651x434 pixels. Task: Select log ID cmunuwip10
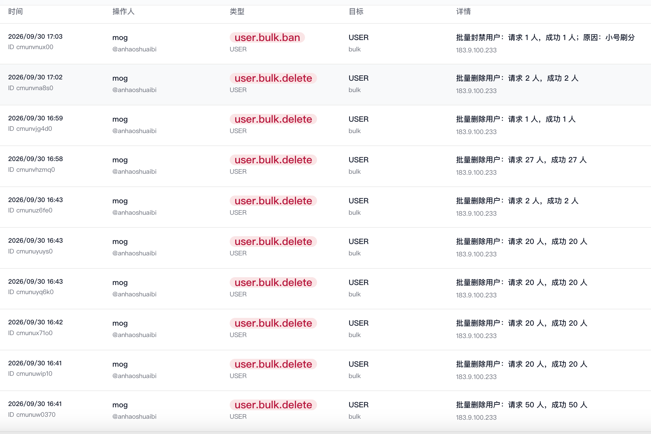pyautogui.click(x=30, y=373)
